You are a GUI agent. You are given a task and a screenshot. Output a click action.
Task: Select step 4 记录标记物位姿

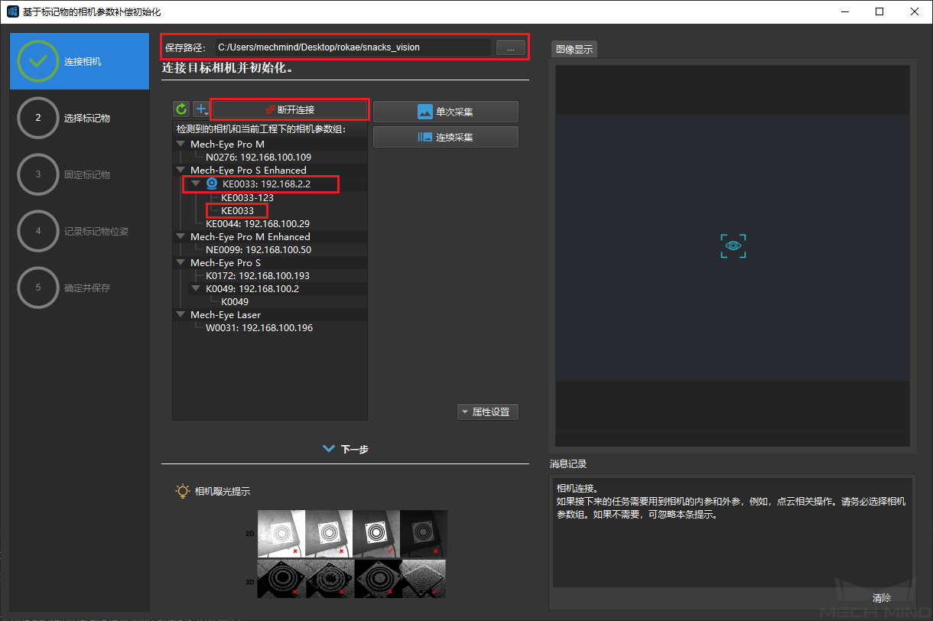[x=80, y=231]
